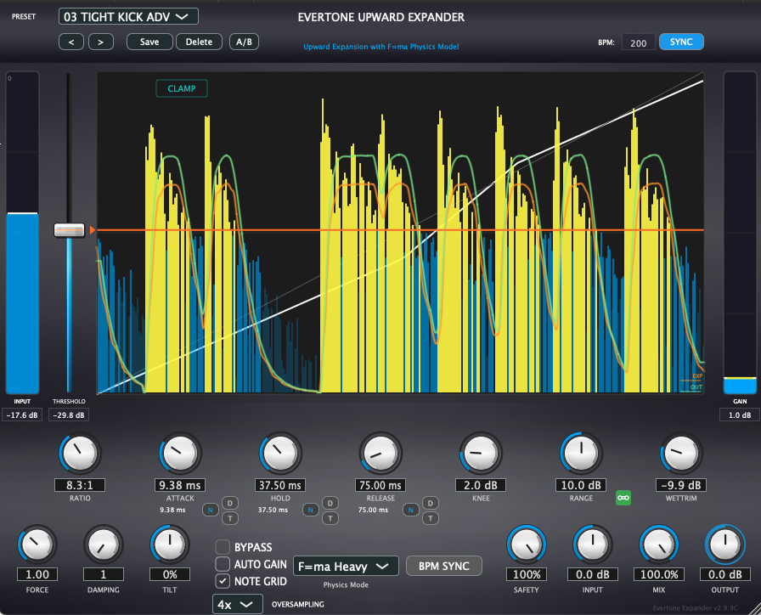This screenshot has height=615, width=761.
Task: Click the Delete preset button
Action: (200, 42)
